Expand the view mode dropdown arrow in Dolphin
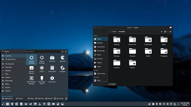Image resolution: width=191 pixels, height=107 pixels. click(x=168, y=32)
